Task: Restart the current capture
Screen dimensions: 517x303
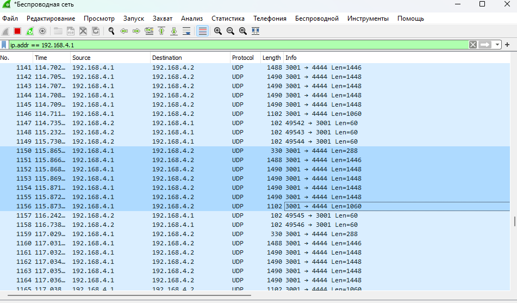Action: point(30,31)
